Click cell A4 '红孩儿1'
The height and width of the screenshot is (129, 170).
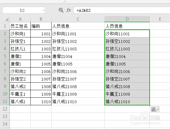pyautogui.click(x=20, y=49)
